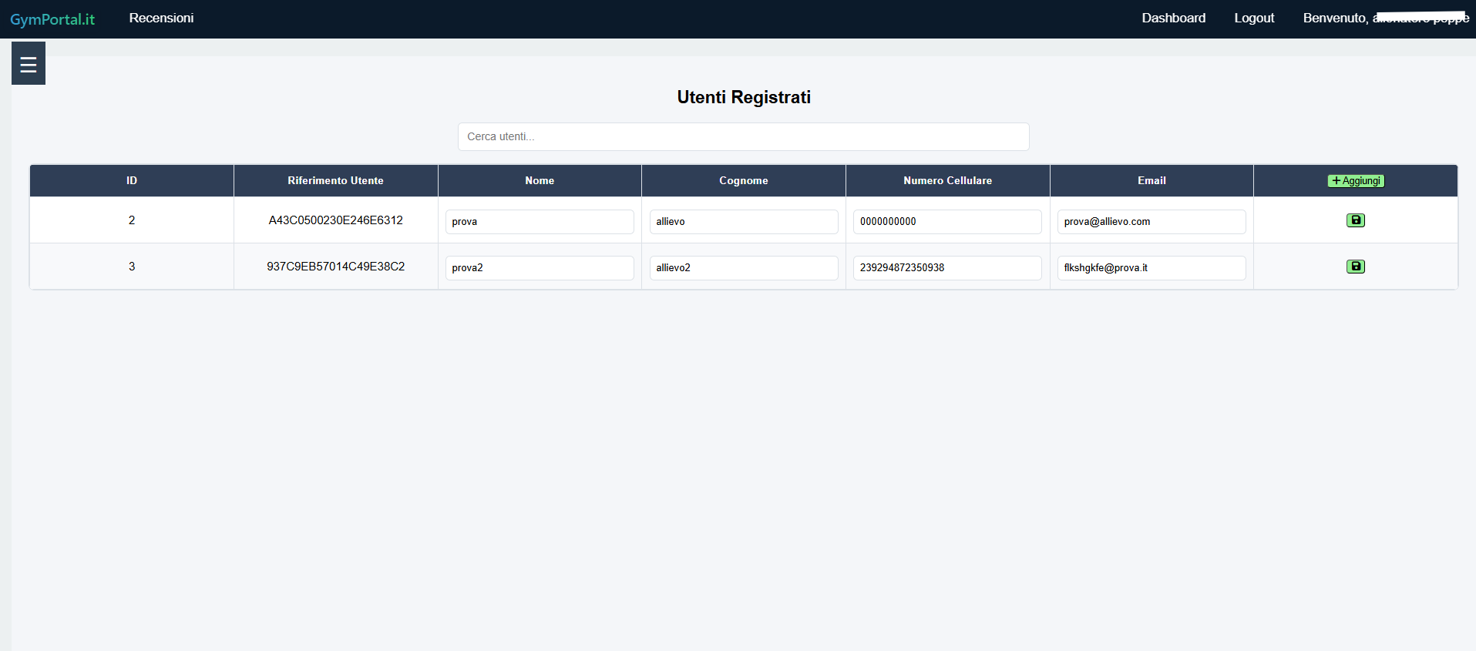The width and height of the screenshot is (1476, 651).
Task: Select the Cognome field with allievo
Action: click(743, 222)
